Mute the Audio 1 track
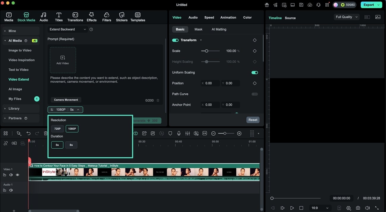386x212 pixels. (x=11, y=190)
